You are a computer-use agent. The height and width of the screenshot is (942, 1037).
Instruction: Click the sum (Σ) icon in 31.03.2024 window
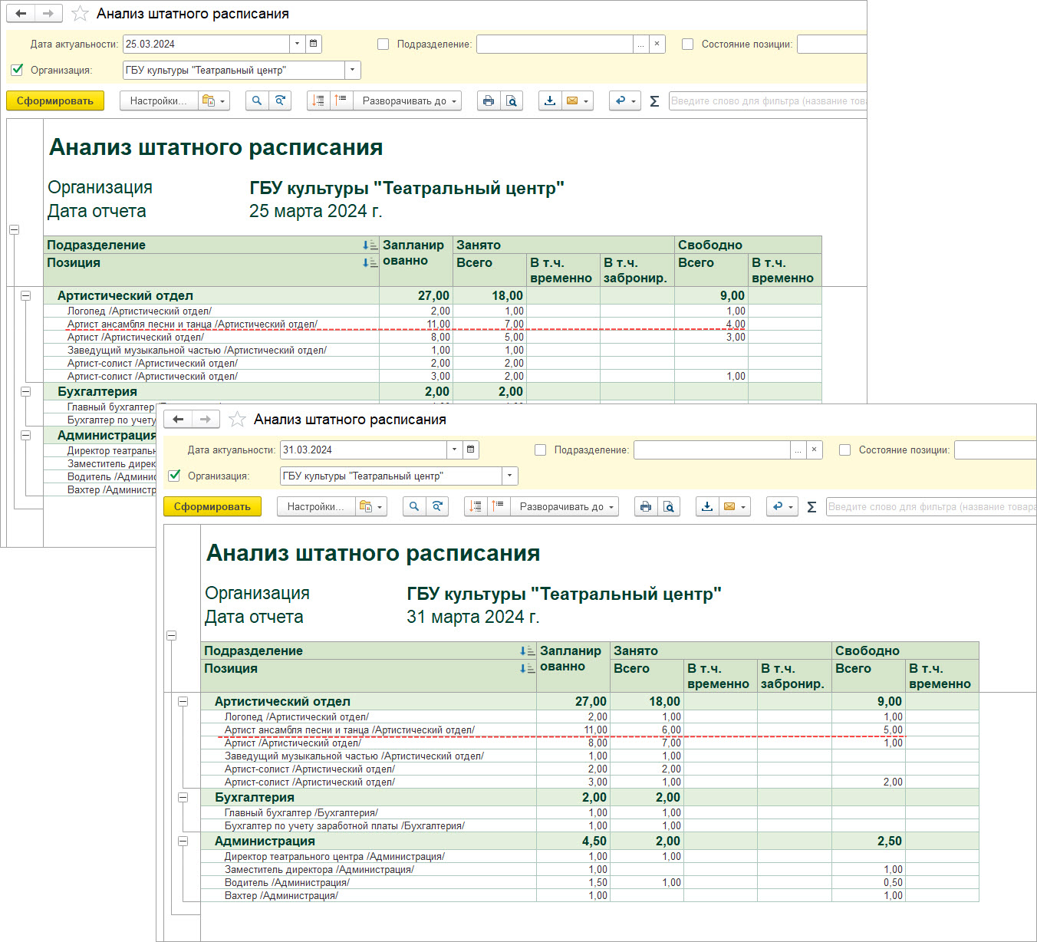click(811, 507)
